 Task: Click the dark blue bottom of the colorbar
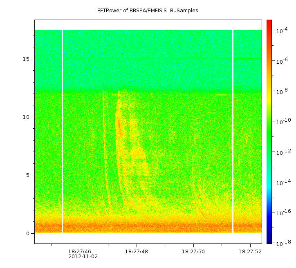[x=269, y=239]
